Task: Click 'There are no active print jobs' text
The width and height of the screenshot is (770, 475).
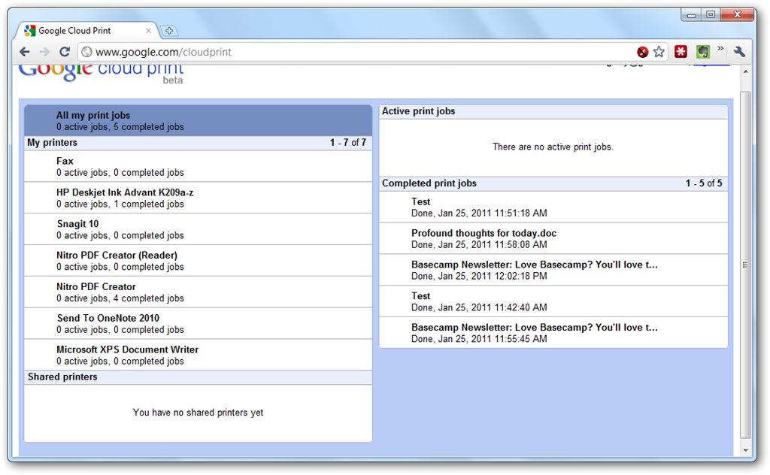Action: pyautogui.click(x=553, y=147)
